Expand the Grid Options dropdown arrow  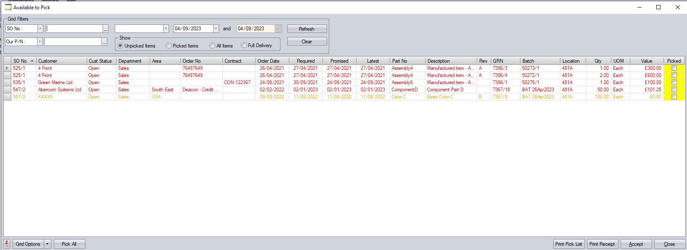(x=48, y=244)
